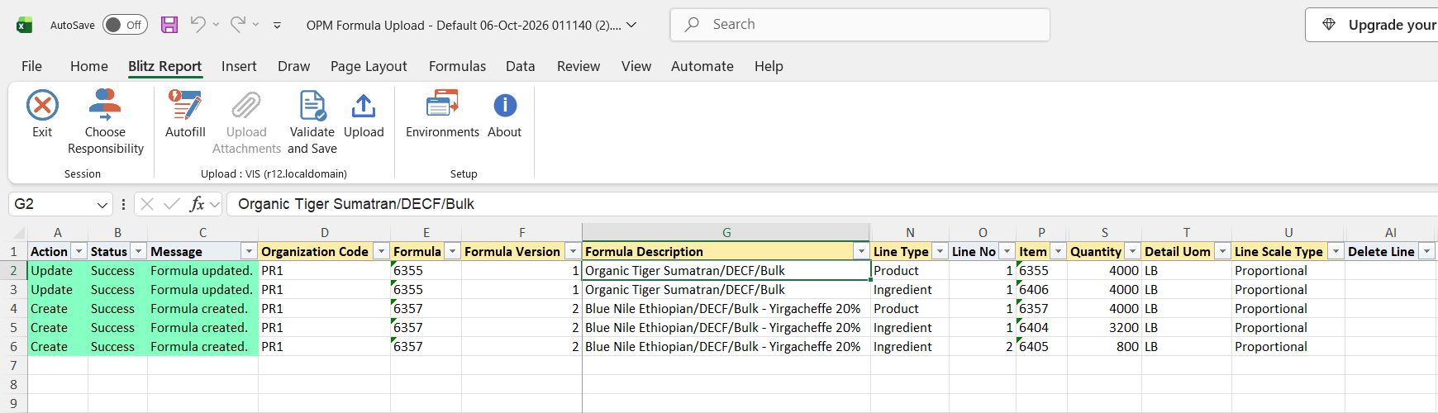Open the Formula column filter dropdown

453,251
